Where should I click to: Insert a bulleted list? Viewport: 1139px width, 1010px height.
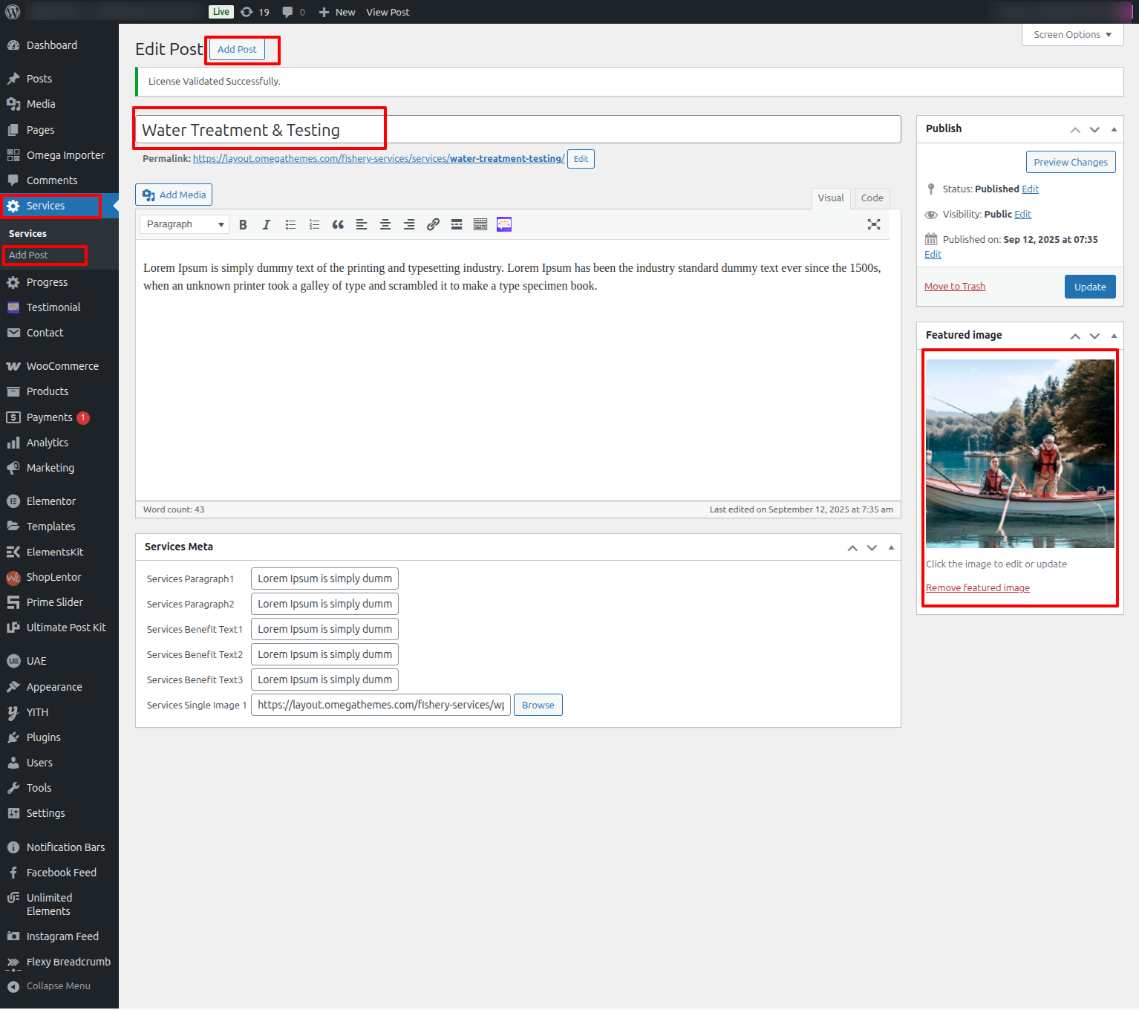click(x=290, y=224)
